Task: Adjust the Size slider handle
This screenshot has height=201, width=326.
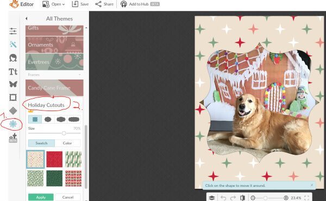Action: [64, 133]
